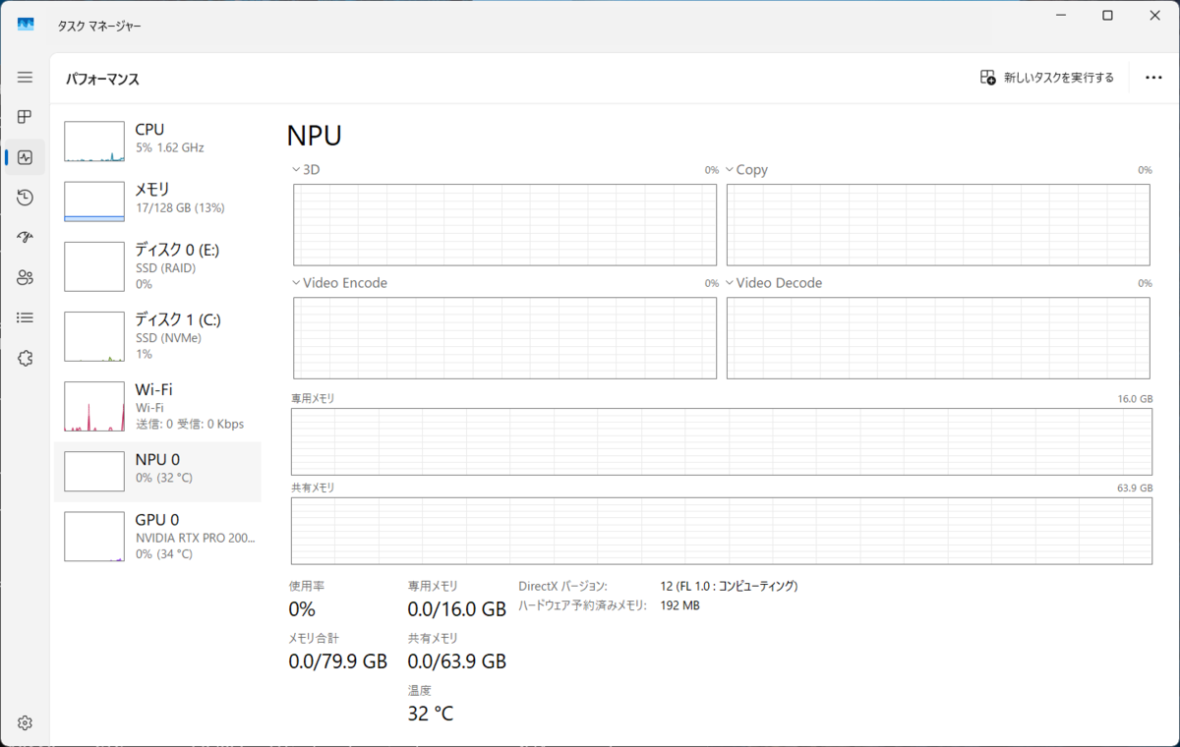Click the CPU usage thumbnail graph
1180x747 pixels.
[94, 142]
